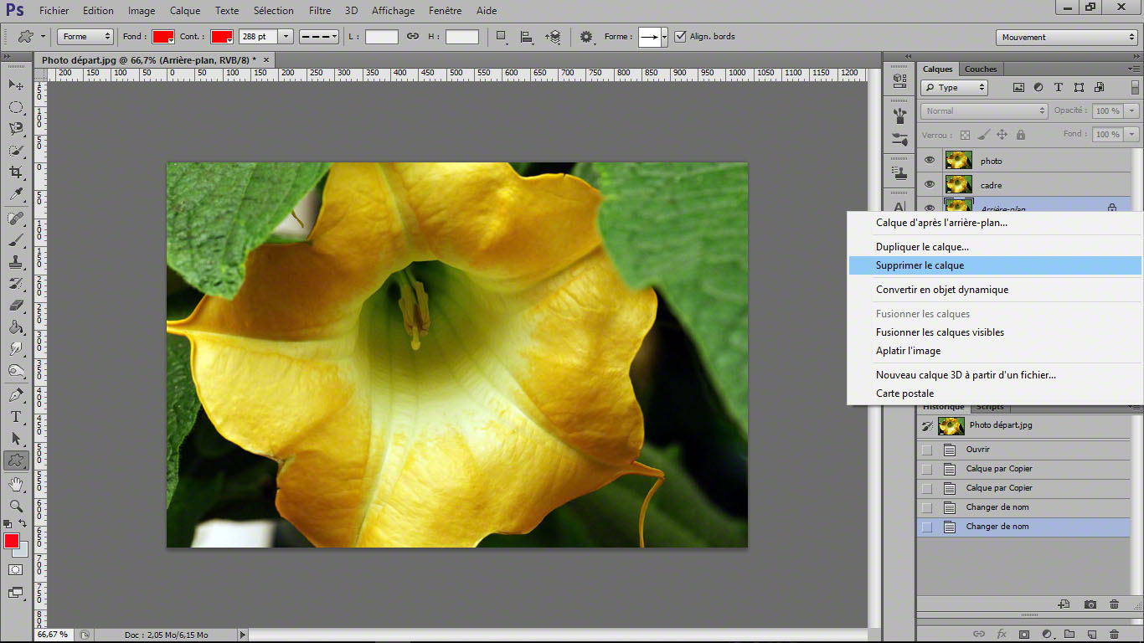1144x643 pixels.
Task: Select the Lasso tool
Action: point(16,128)
